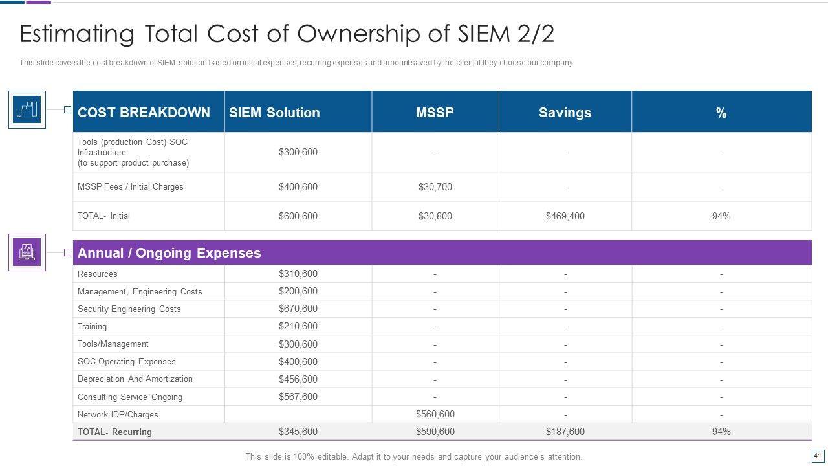Select the Security Engineering Costs row label
The width and height of the screenshot is (828, 466).
click(x=129, y=309)
